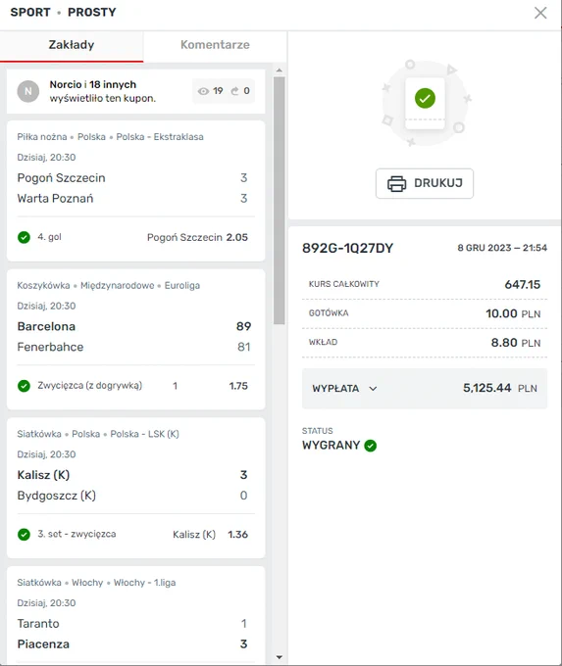The width and height of the screenshot is (562, 666).
Task: Click green check beside Zwycięzca (z dogrywką)
Action: coord(24,386)
